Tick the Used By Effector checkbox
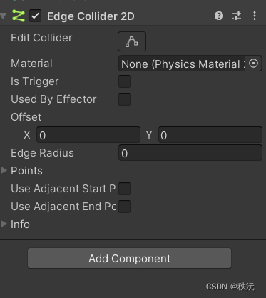The height and width of the screenshot is (298, 266). (x=124, y=99)
